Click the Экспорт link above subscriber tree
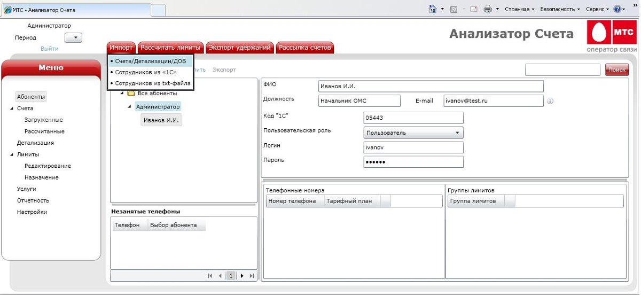Viewport: 641px width, 295px height. click(224, 69)
